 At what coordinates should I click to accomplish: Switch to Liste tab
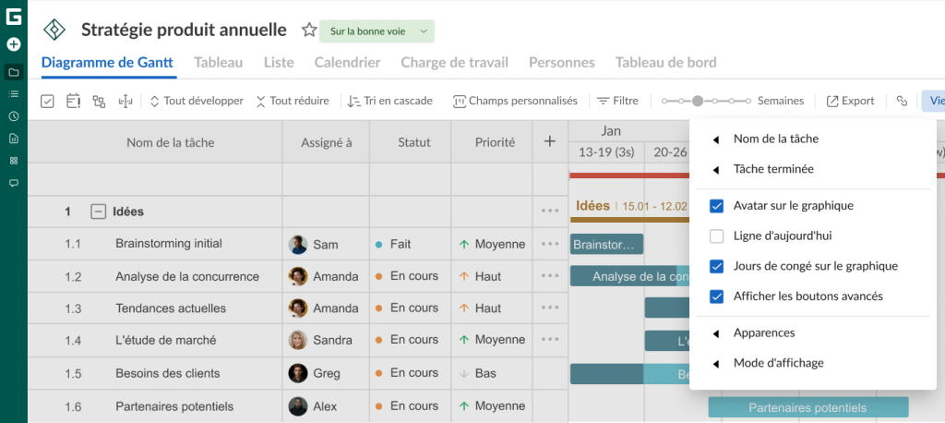[x=279, y=63]
